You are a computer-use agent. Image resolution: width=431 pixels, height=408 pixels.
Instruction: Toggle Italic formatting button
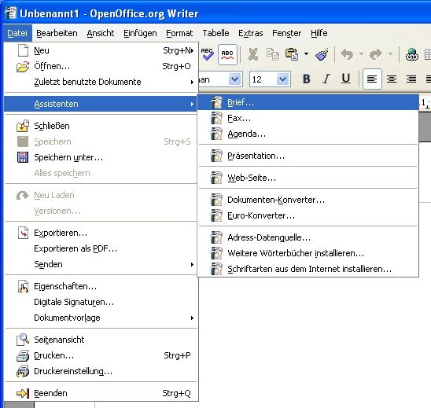(326, 79)
